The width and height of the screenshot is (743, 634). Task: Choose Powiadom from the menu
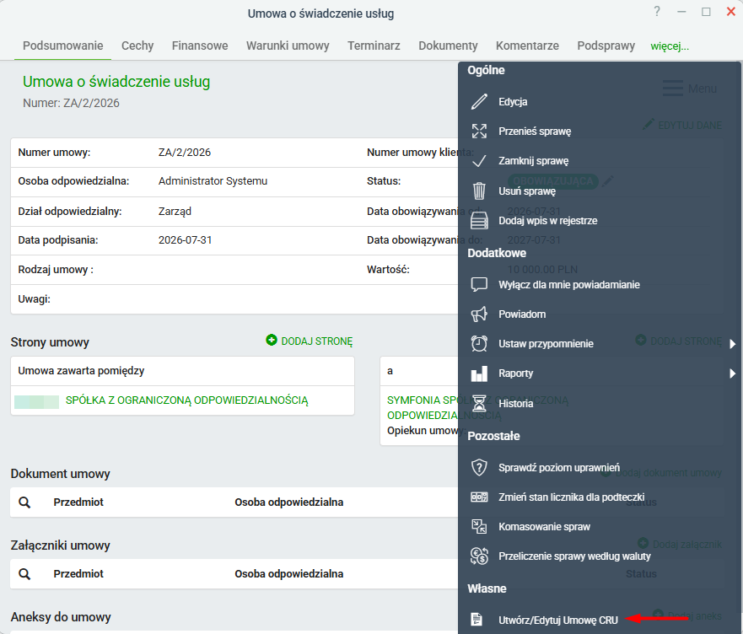click(x=522, y=314)
